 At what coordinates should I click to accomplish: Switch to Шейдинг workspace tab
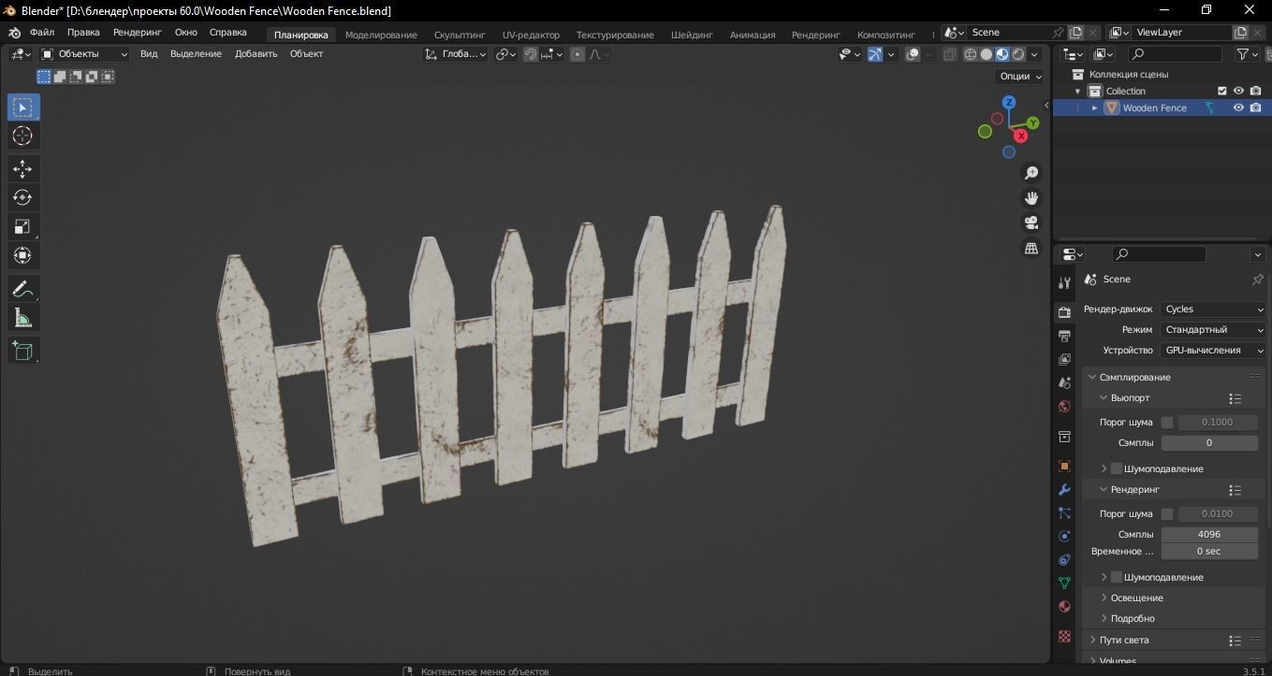[x=692, y=35]
